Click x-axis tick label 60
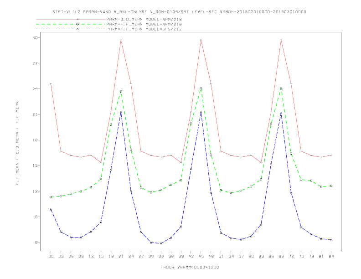 click(x=251, y=256)
